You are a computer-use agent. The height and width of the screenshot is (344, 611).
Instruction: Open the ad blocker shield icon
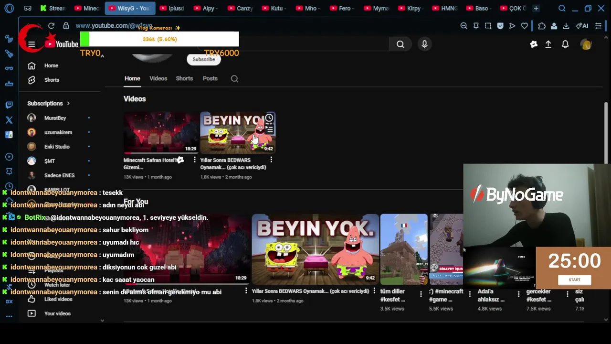coord(500,26)
